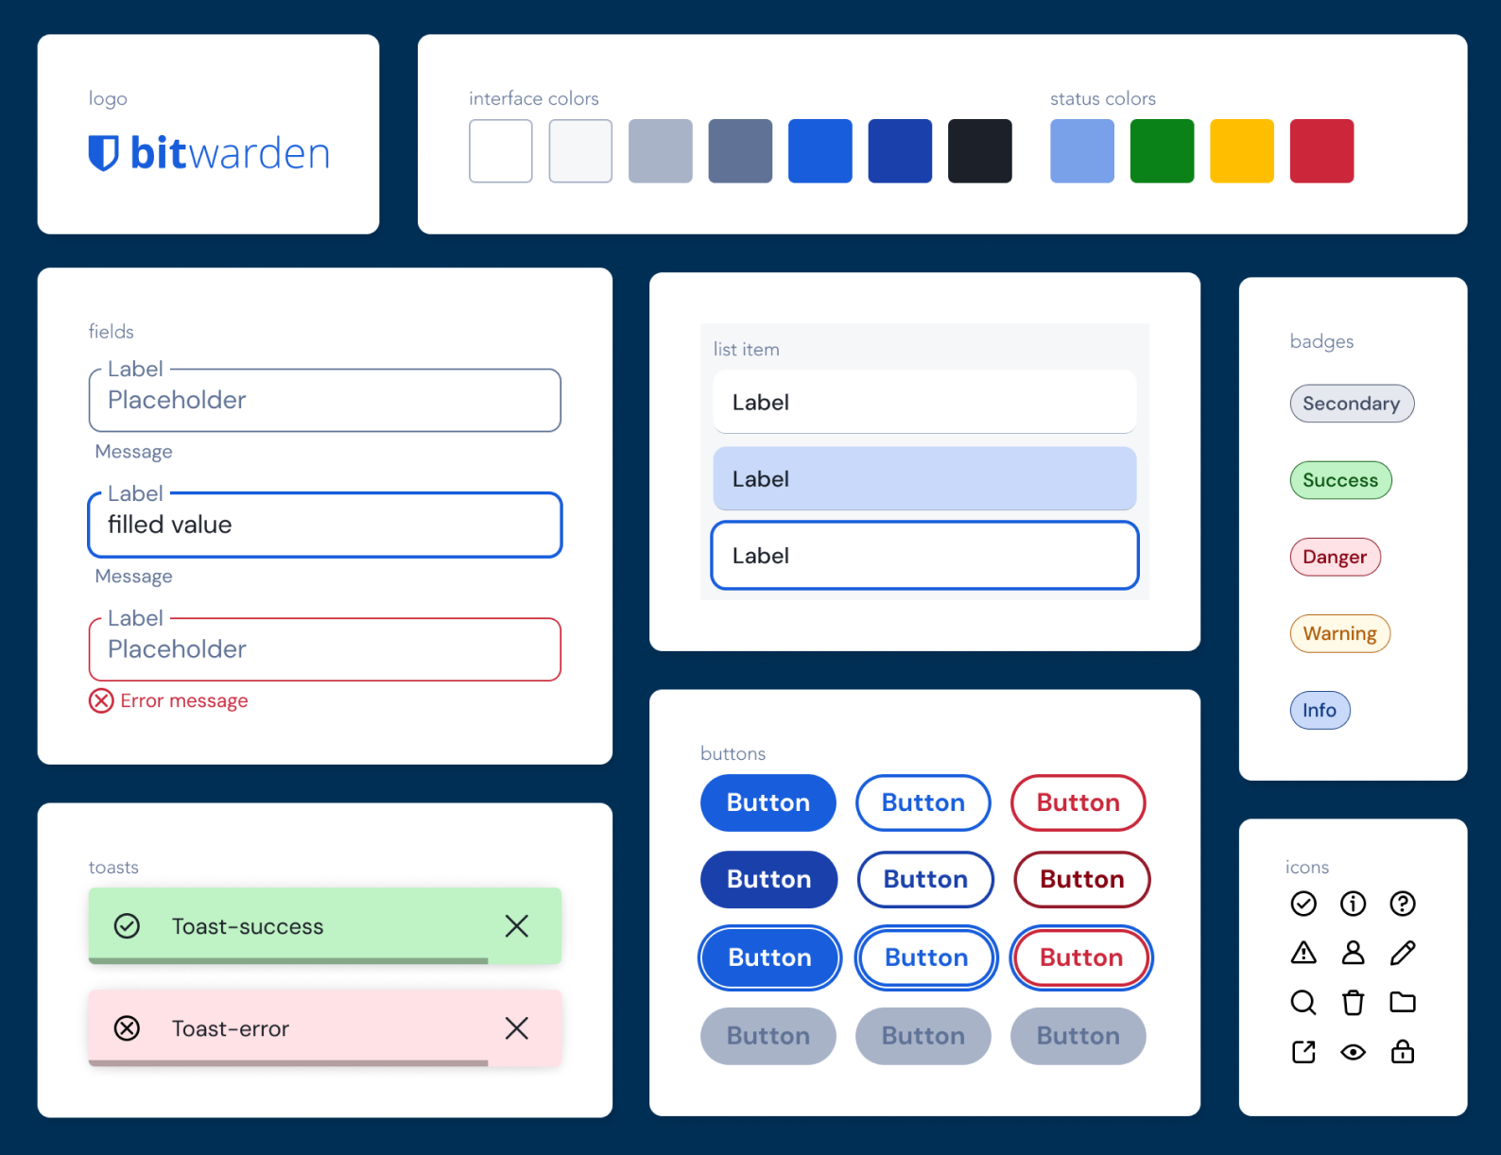Image resolution: width=1501 pixels, height=1155 pixels.
Task: Click the bright red outlined Button in first row
Action: tap(1078, 802)
